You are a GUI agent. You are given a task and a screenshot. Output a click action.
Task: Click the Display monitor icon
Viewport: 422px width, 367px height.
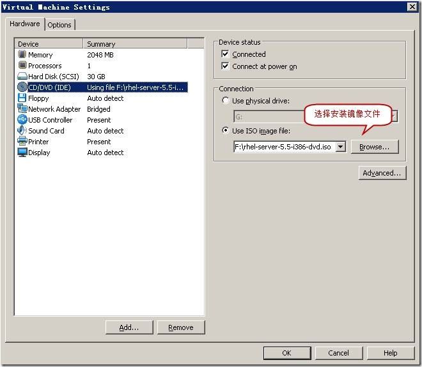click(22, 153)
